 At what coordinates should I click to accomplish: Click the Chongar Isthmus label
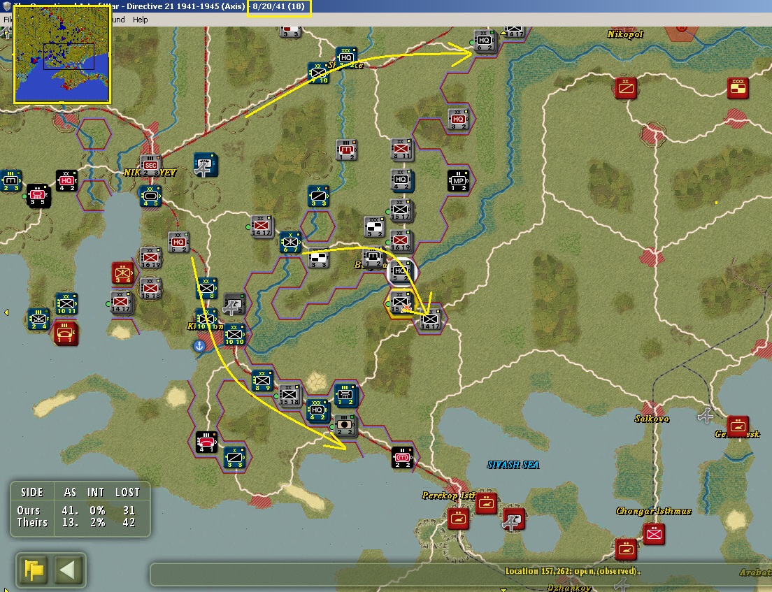coord(654,511)
